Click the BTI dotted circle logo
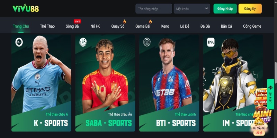 pyautogui.click(x=147, y=42)
